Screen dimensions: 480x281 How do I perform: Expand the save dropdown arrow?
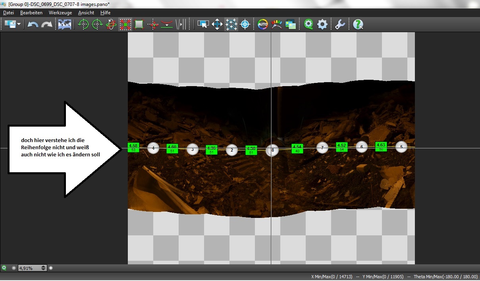(19, 25)
